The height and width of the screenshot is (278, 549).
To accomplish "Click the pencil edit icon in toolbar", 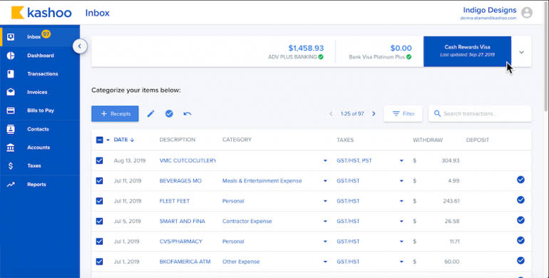I will point(150,114).
